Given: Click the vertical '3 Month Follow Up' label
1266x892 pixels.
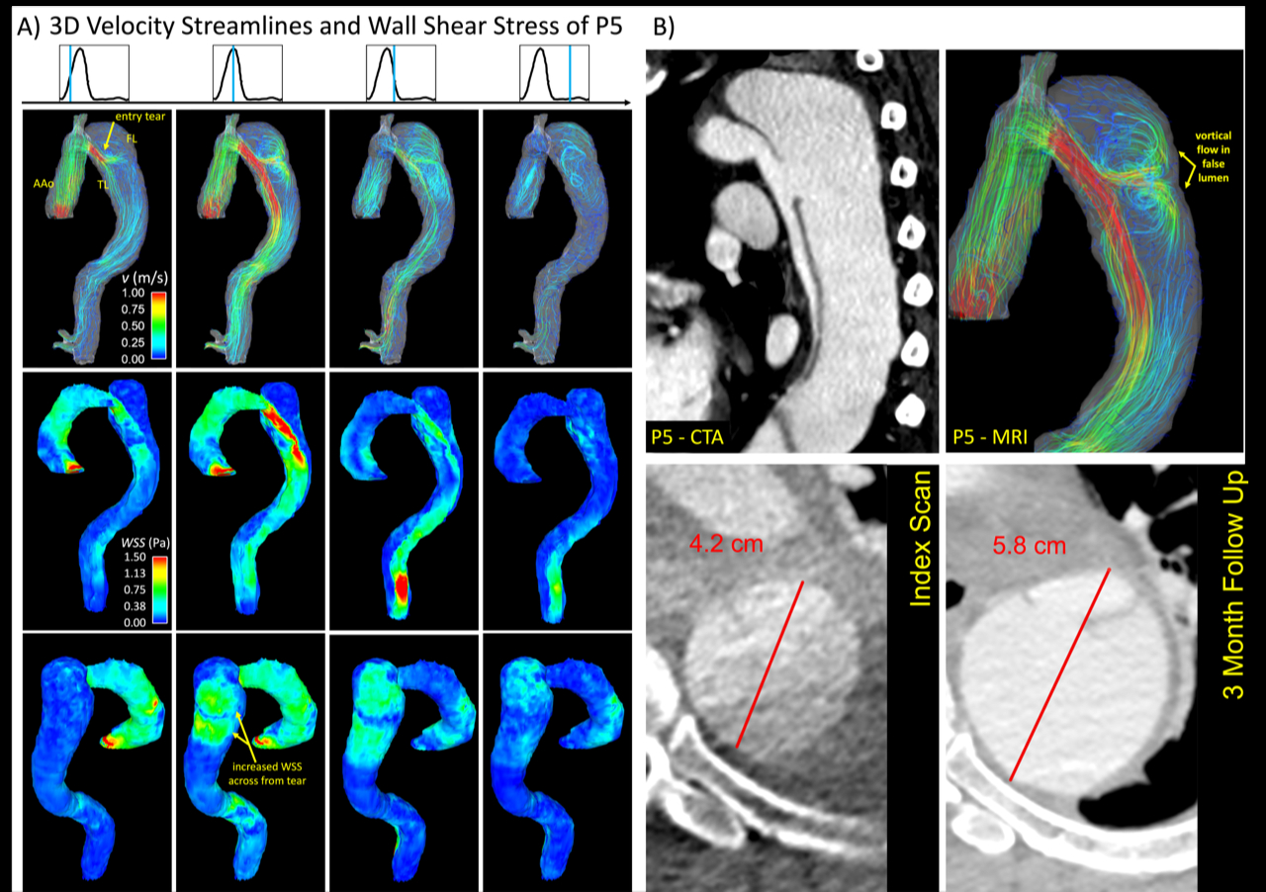Looking at the screenshot, I should coord(1232,591).
